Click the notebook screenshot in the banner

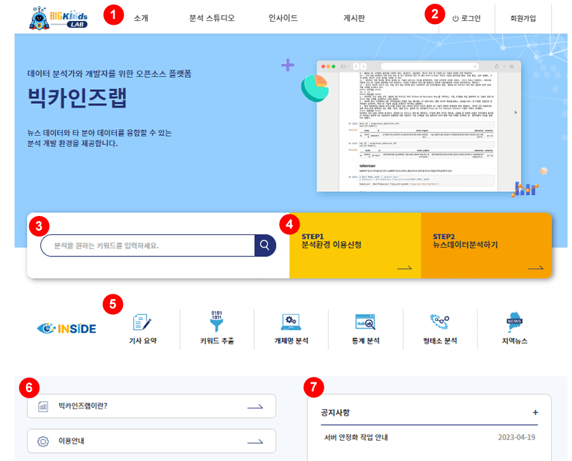click(419, 126)
